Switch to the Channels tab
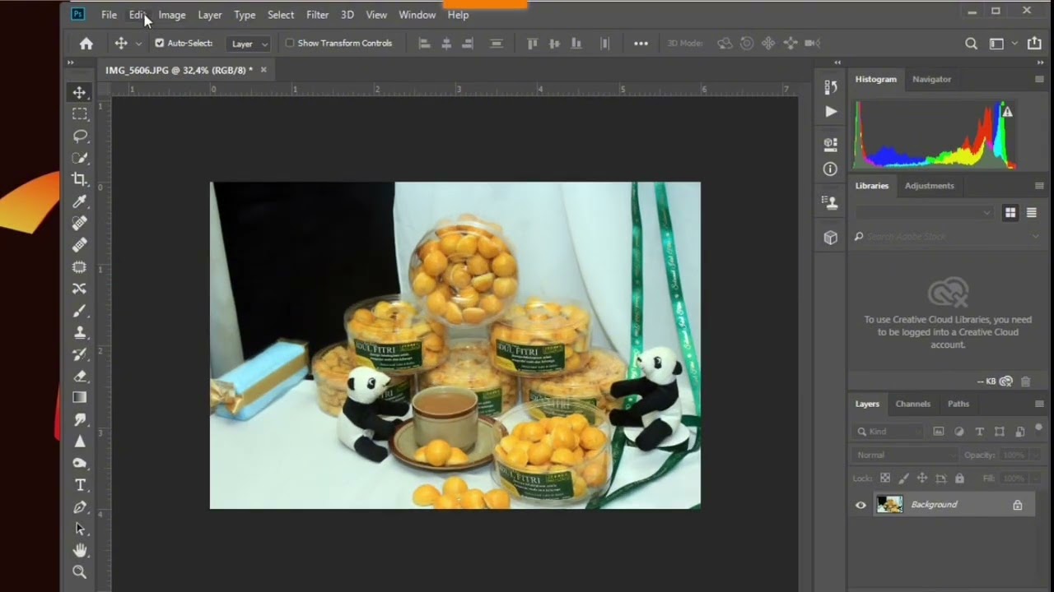This screenshot has width=1054, height=592. tap(913, 404)
